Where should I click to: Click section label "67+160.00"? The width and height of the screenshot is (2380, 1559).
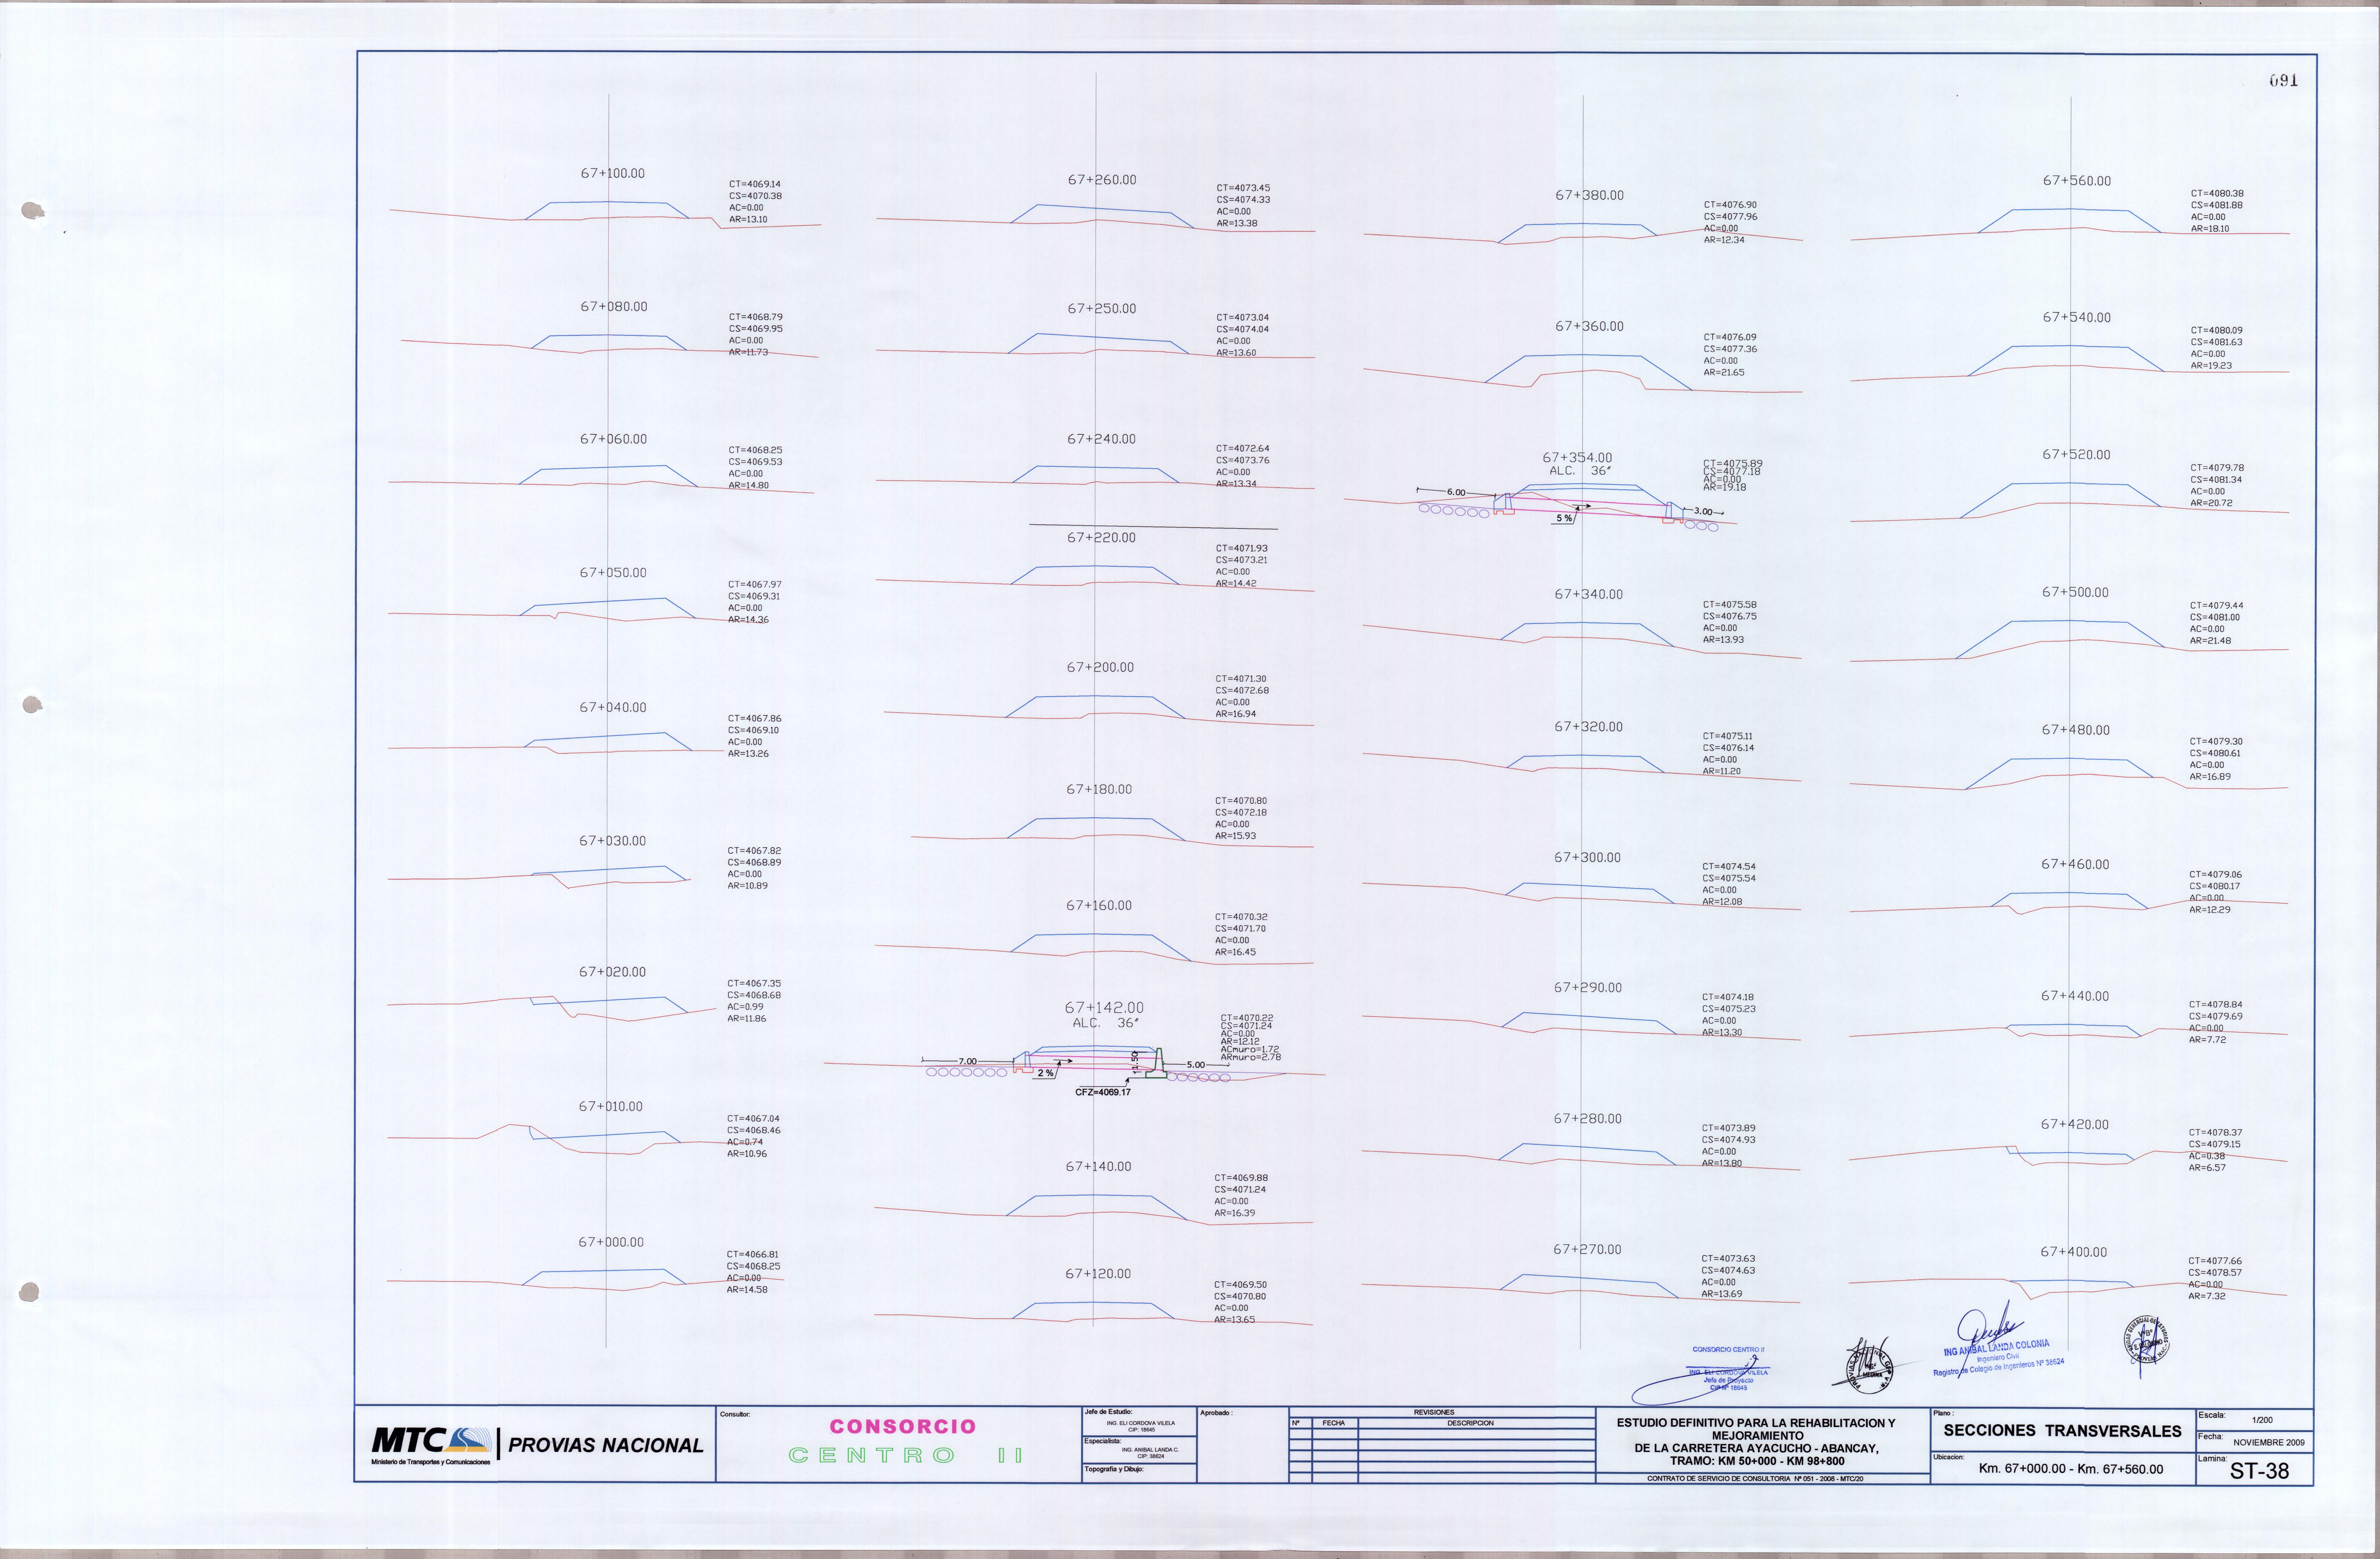coord(1099,906)
